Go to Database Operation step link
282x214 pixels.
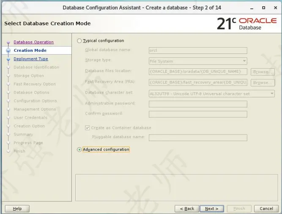[34, 42]
